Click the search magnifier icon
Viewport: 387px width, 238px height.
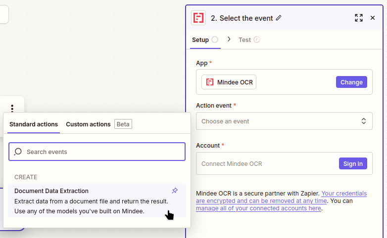point(18,152)
